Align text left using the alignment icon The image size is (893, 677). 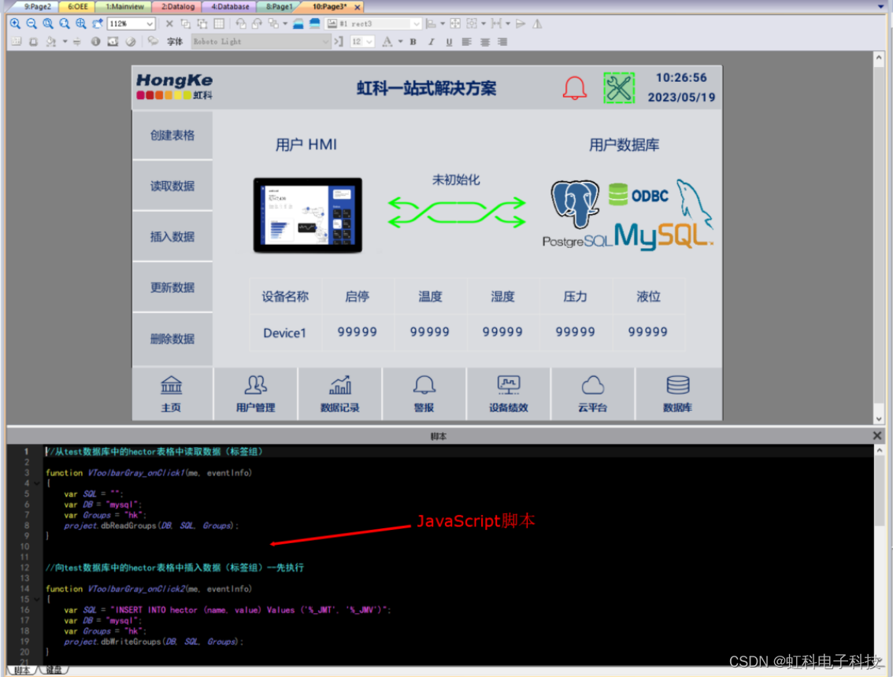(467, 41)
